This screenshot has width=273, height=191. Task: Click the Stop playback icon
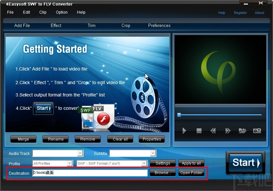pyautogui.click(x=199, y=131)
